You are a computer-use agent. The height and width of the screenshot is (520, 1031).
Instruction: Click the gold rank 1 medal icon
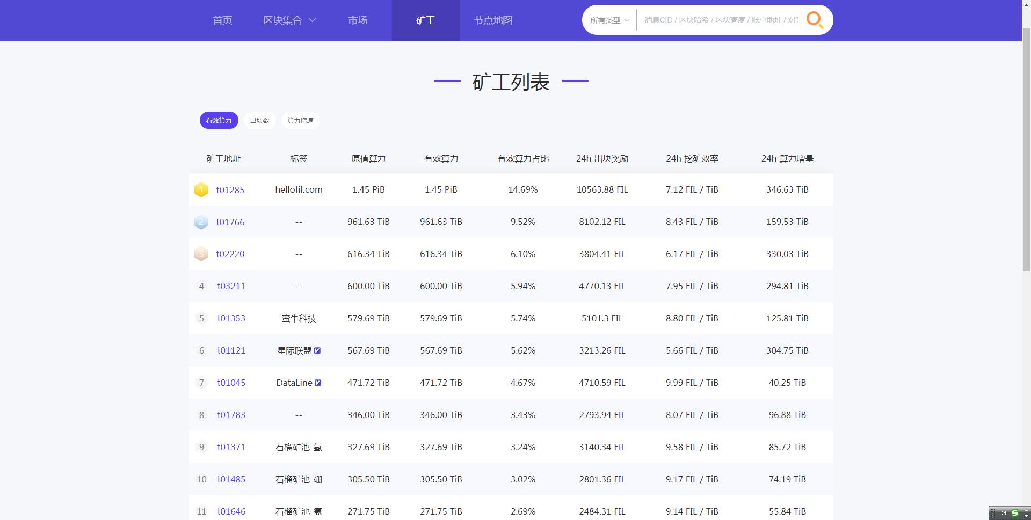(x=201, y=189)
